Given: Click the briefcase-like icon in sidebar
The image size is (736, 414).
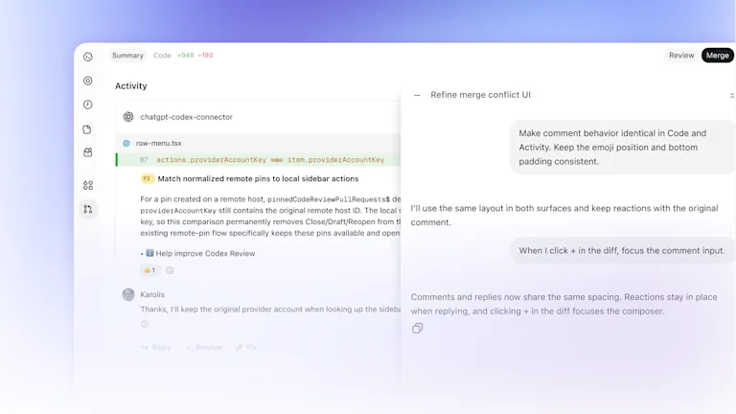Looking at the screenshot, I should 88,152.
